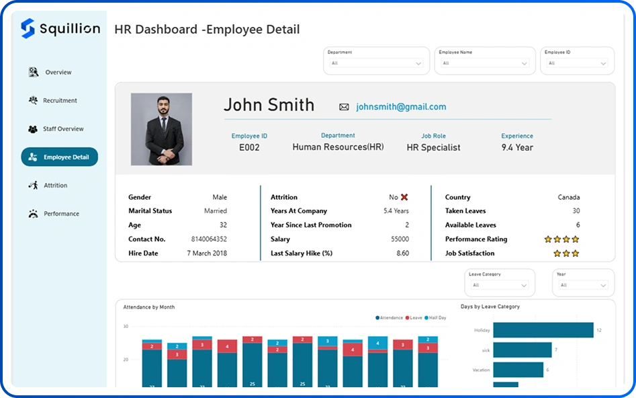636x398 pixels.
Task: Click the Attendance by Month chart title
Action: pyautogui.click(x=149, y=307)
